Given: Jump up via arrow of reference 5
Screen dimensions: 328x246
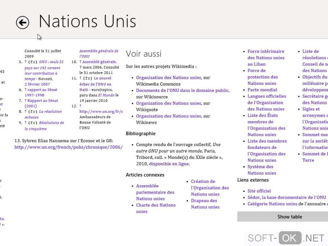Looking at the screenshot, I should (x=25, y=62).
